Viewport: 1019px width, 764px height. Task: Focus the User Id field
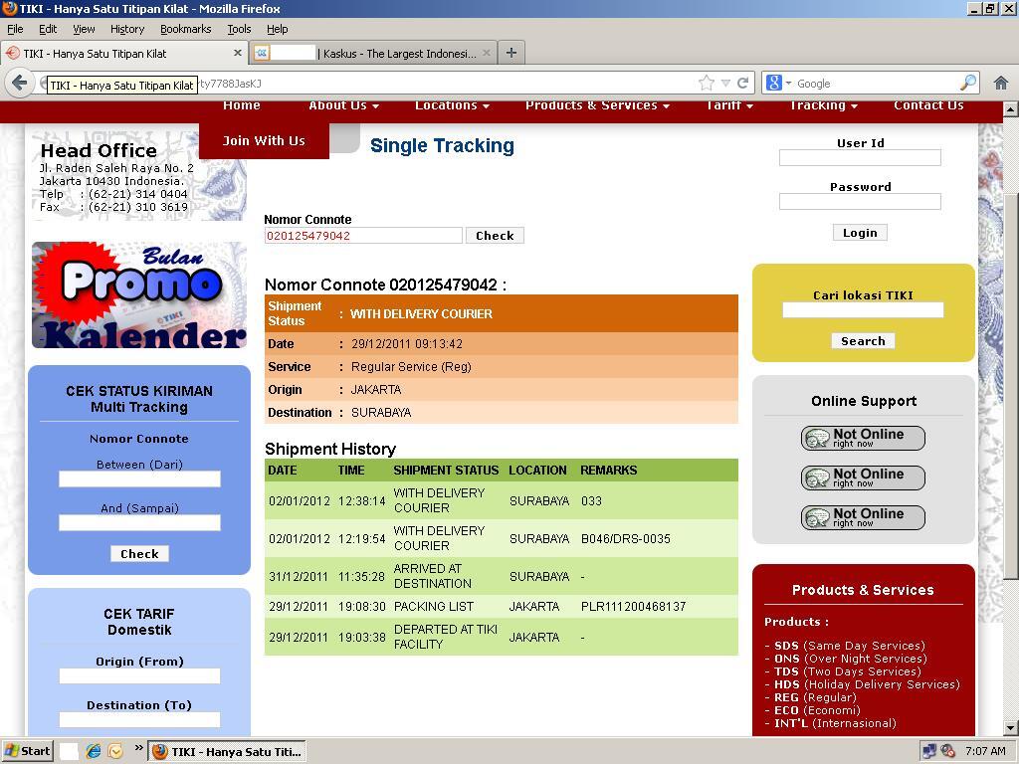[x=860, y=157]
